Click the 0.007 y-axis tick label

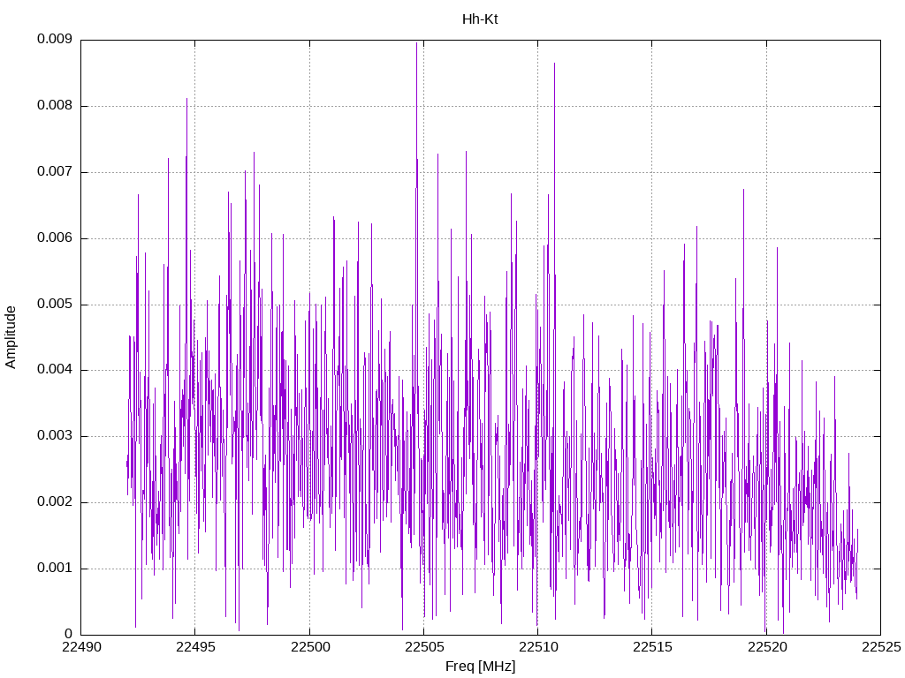click(x=54, y=172)
